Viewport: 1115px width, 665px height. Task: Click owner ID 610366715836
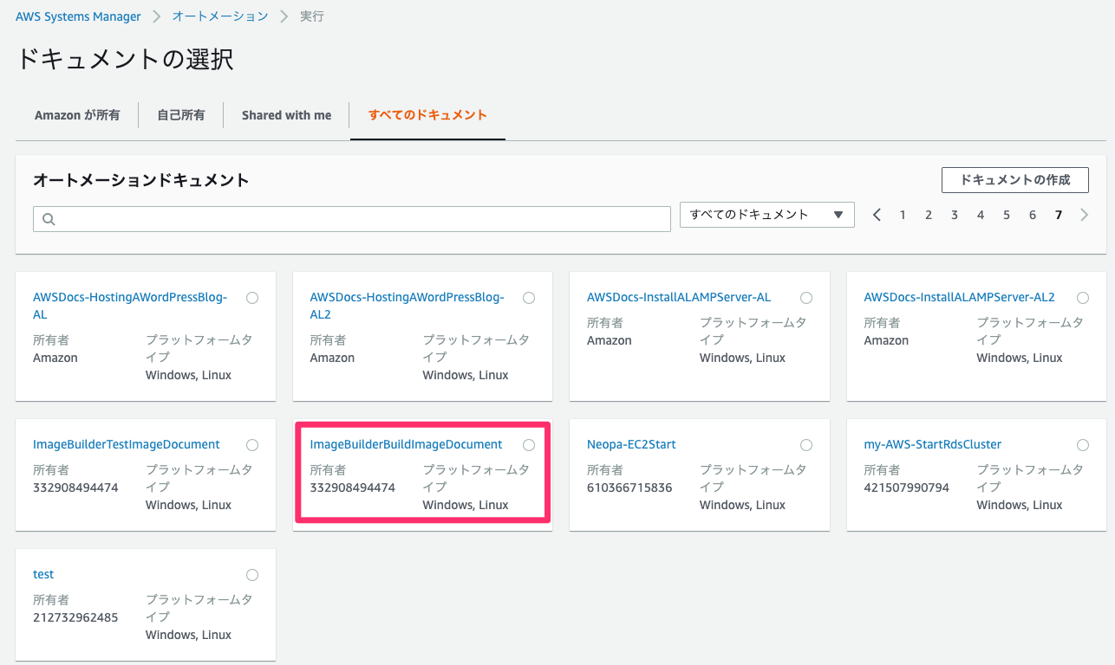click(629, 487)
